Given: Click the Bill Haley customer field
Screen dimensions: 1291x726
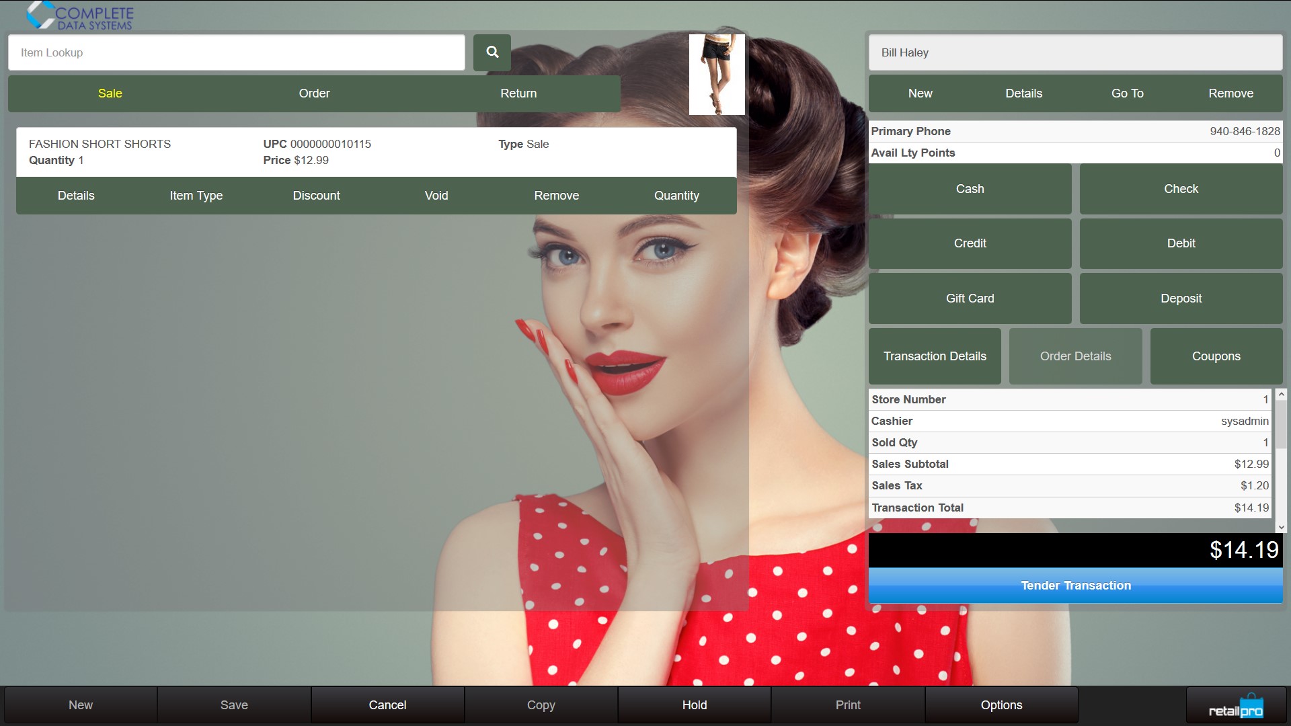Looking at the screenshot, I should pyautogui.click(x=1074, y=52).
